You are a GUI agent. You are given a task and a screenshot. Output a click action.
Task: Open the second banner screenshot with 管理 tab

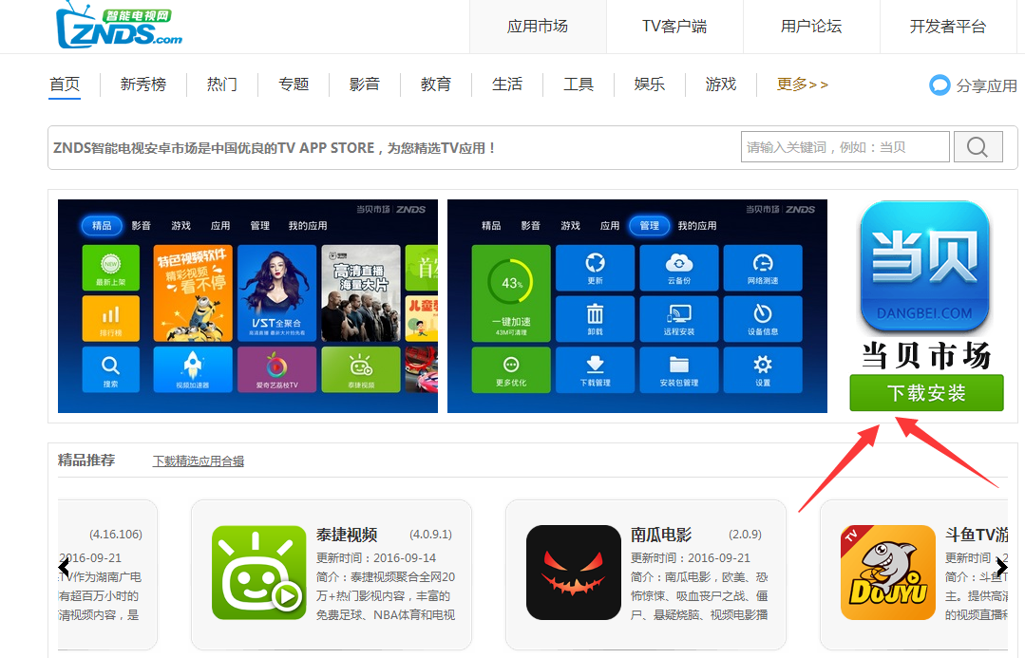[637, 306]
